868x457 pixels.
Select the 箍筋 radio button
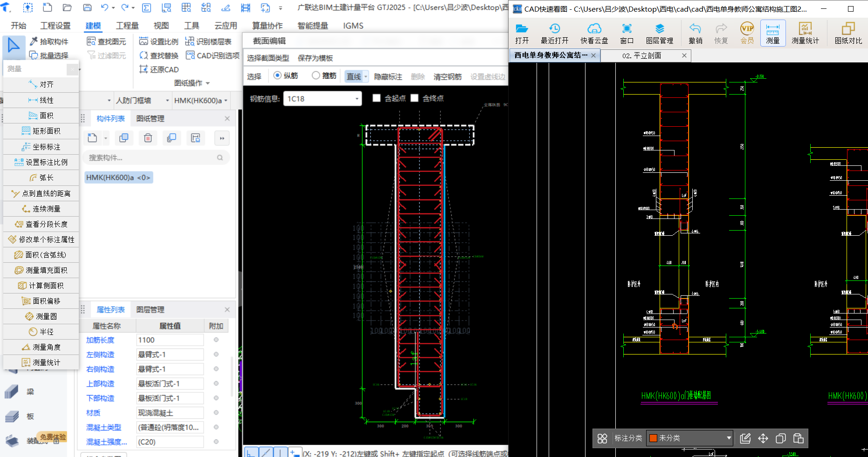click(x=316, y=75)
